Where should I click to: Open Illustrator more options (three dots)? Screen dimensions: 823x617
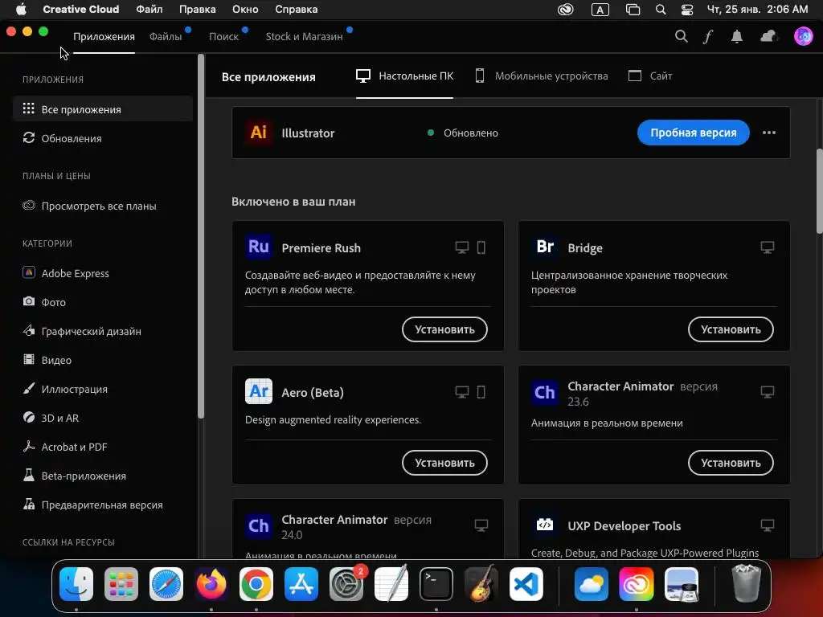(x=769, y=133)
